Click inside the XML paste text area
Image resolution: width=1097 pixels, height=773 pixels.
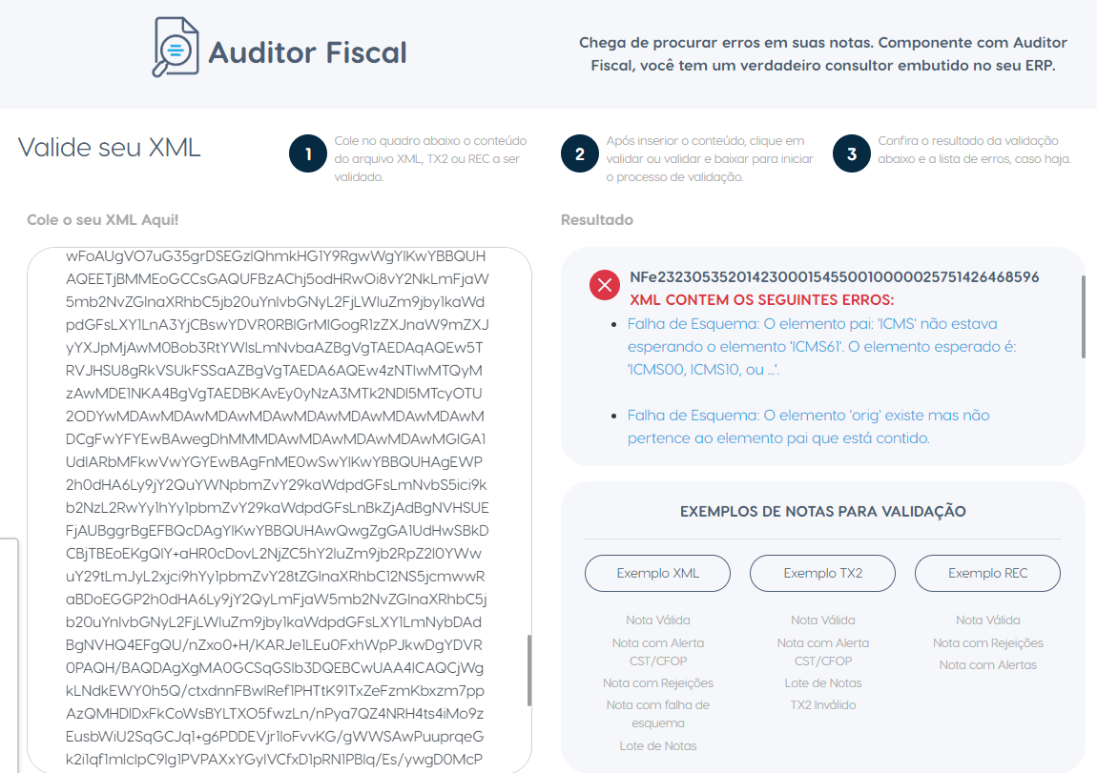(x=279, y=510)
